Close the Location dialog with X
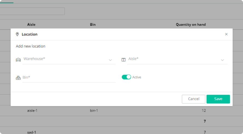Screen dimensions: 243x134 [226, 34]
